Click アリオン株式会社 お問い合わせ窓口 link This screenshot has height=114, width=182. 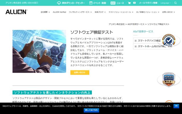[x=22, y=3]
